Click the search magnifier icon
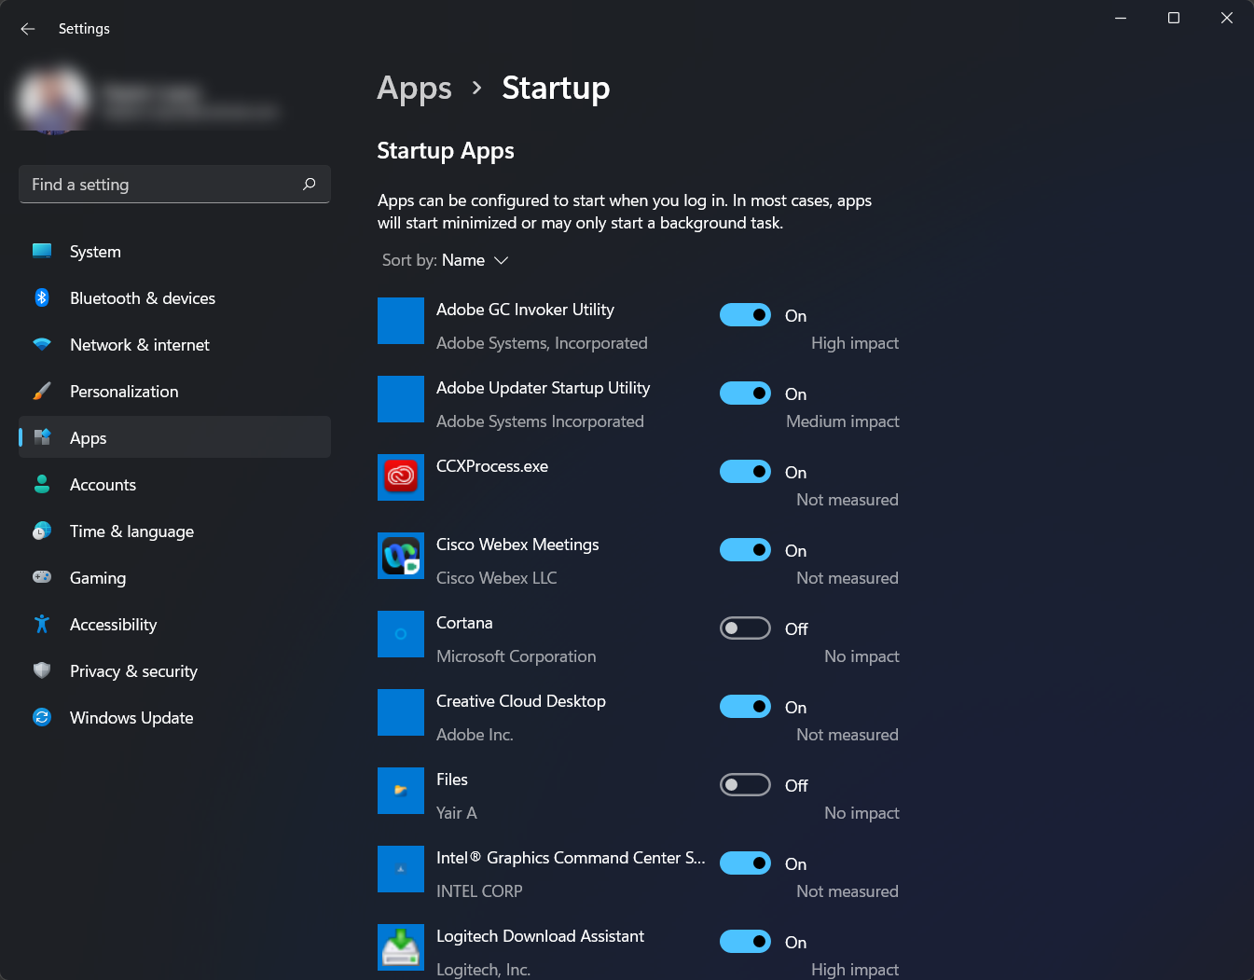 click(310, 184)
